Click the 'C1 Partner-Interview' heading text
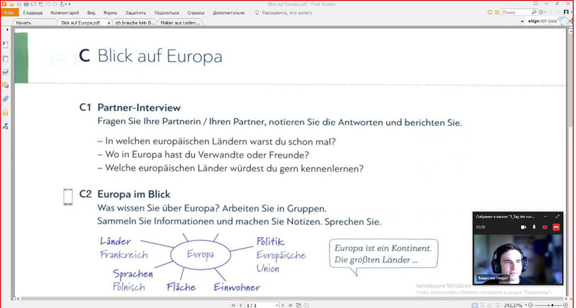The width and height of the screenshot is (576, 308). pos(130,108)
